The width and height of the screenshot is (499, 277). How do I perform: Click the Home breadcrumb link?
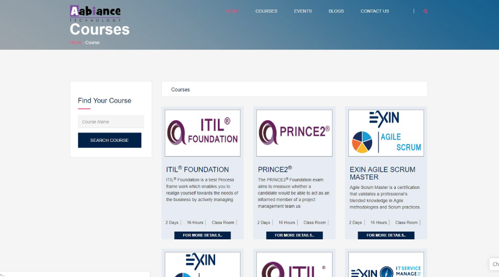coord(75,42)
